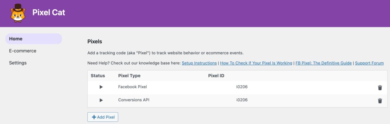Screen dimensions: 390x124
Task: Open FB Pixel: The Definitive Guide link
Action: click(x=324, y=63)
